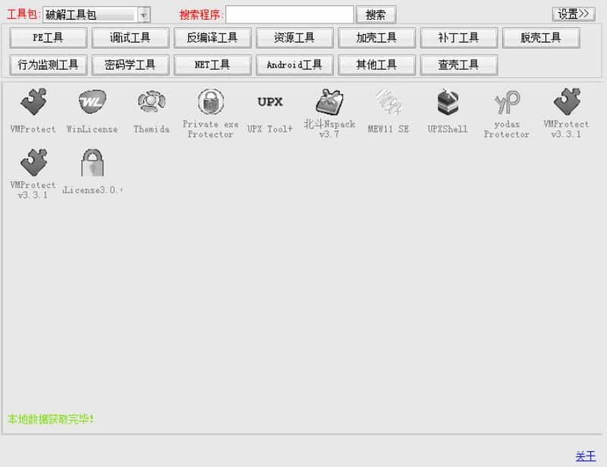Open the 设置>> settings button

point(574,14)
